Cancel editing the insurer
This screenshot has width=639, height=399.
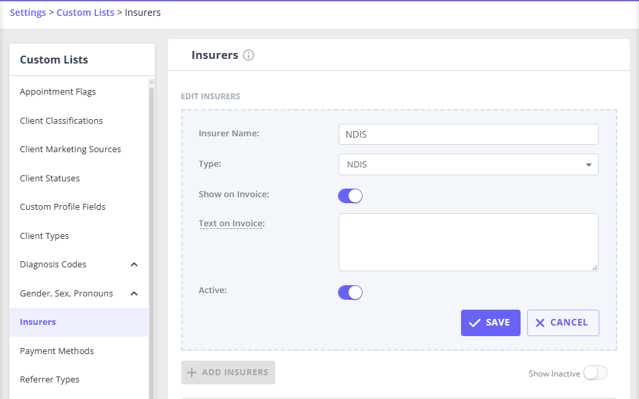tap(562, 323)
